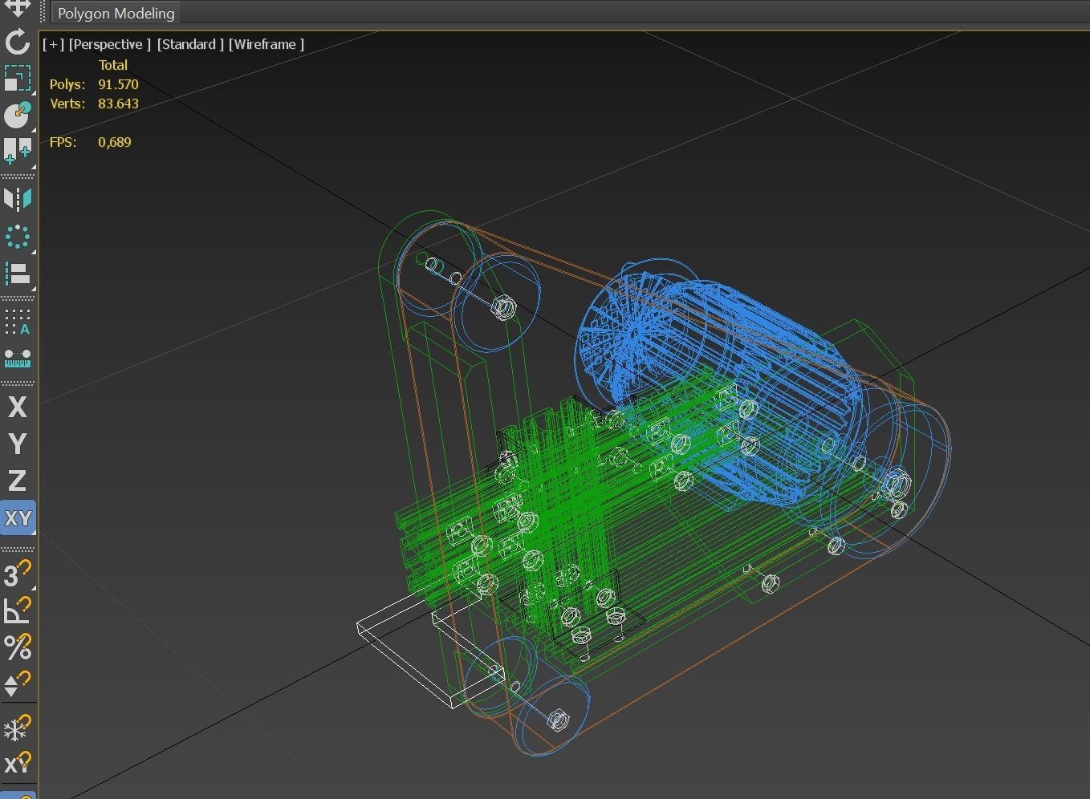The height and width of the screenshot is (799, 1090).
Task: Toggle Snaps Use Frozen Objects
Action: tap(17, 728)
